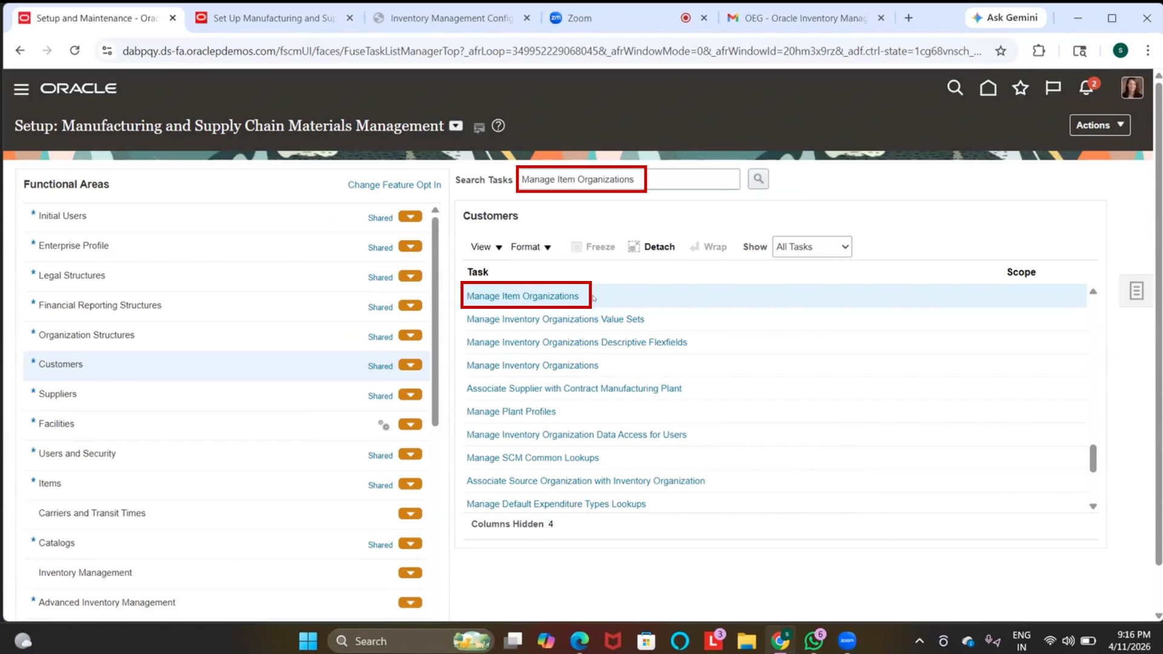Image resolution: width=1163 pixels, height=654 pixels.
Task: Click the comments icon next to the setup title
Action: coord(479,127)
